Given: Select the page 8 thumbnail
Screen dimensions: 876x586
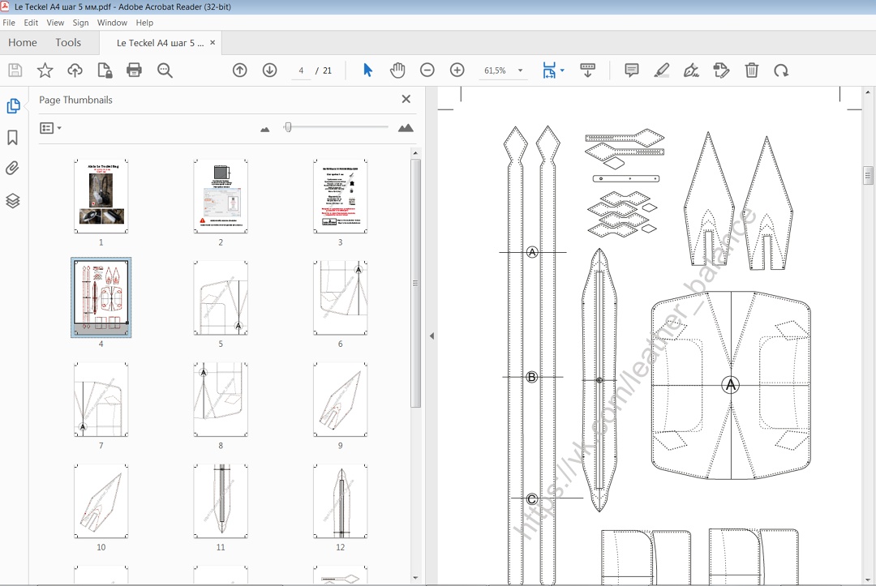Looking at the screenshot, I should pyautogui.click(x=221, y=400).
